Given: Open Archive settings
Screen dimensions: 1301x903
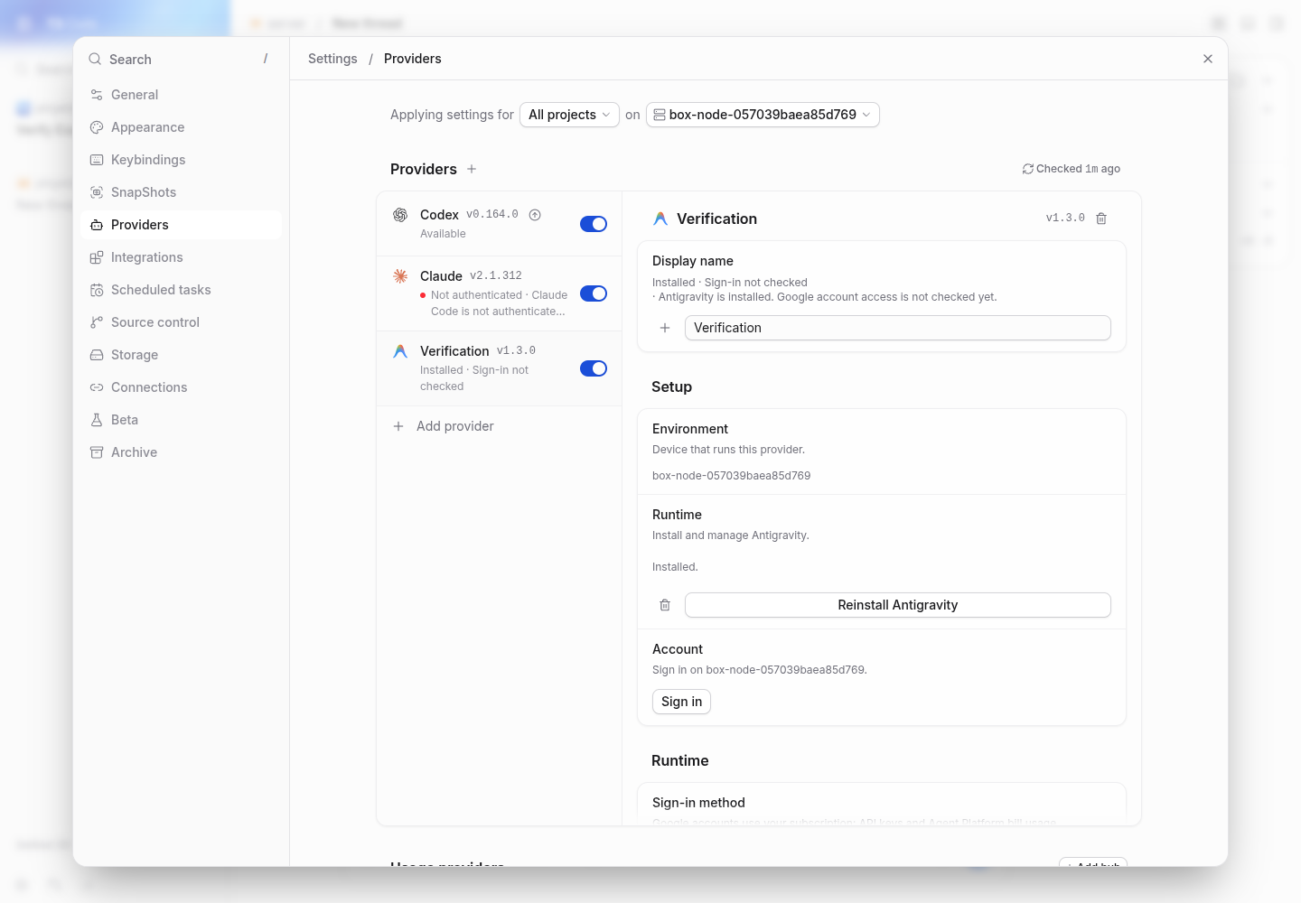Looking at the screenshot, I should point(181,452).
